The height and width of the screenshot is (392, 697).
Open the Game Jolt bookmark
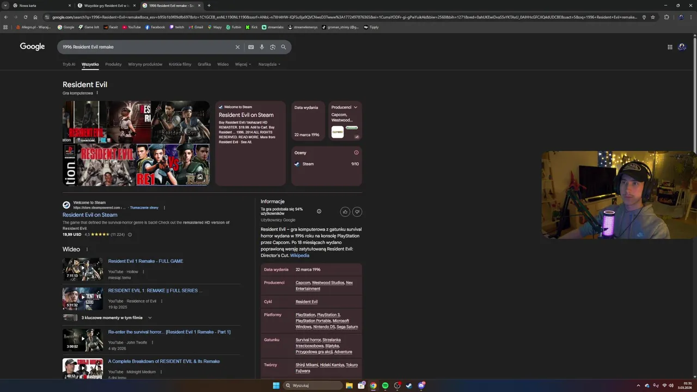[x=89, y=27]
